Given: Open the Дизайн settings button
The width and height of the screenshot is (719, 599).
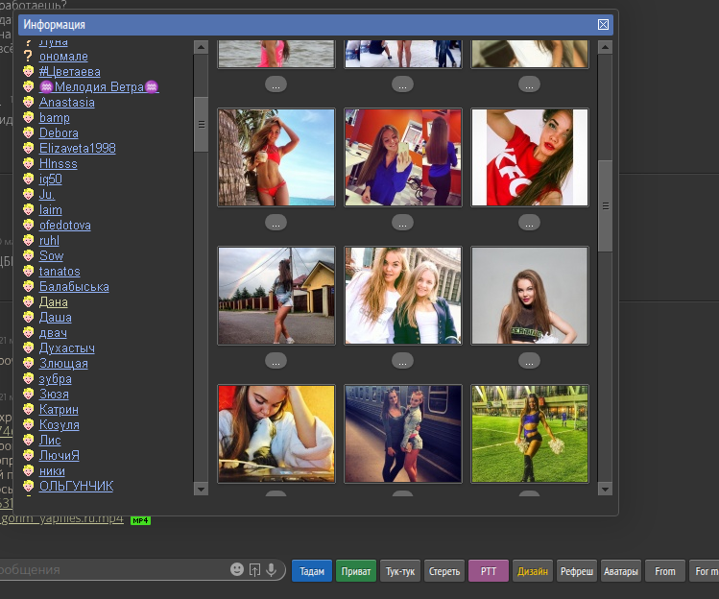Looking at the screenshot, I should tap(533, 571).
